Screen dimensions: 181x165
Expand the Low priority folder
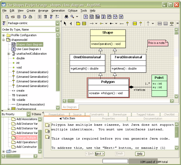[x=4, y=151]
